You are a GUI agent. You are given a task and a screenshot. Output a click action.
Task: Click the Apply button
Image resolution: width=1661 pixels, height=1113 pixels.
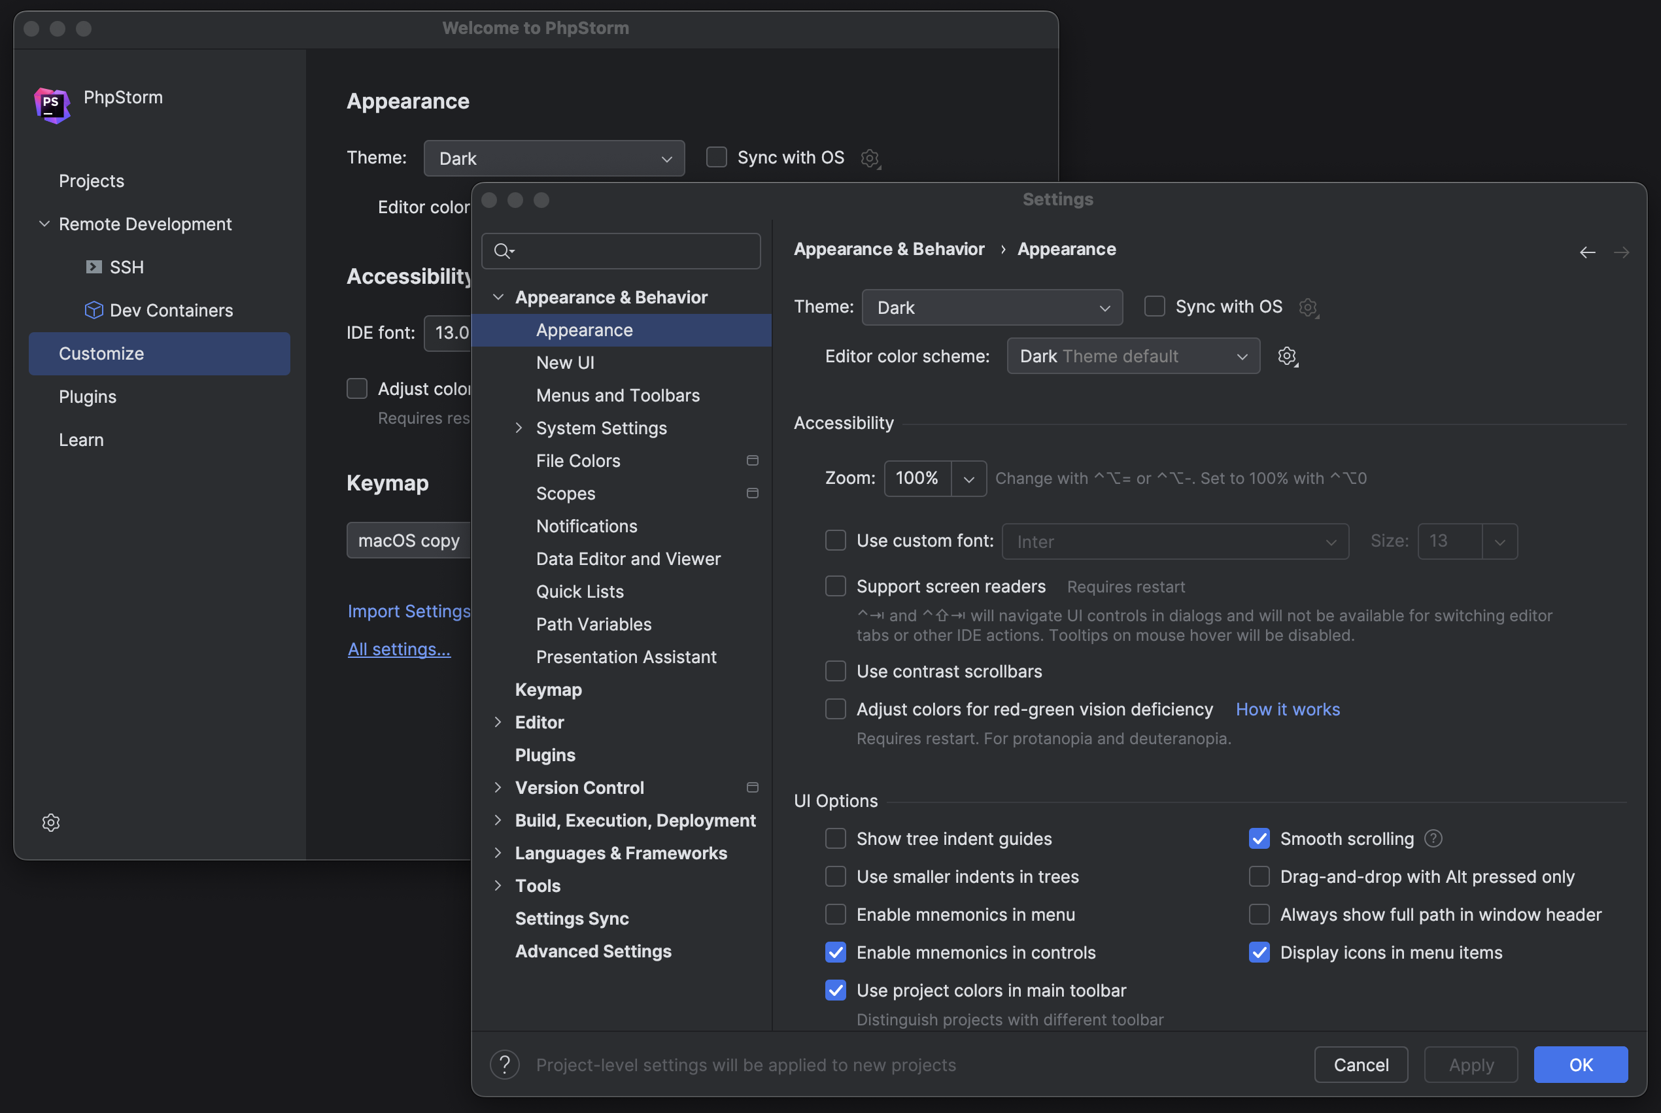pos(1470,1064)
